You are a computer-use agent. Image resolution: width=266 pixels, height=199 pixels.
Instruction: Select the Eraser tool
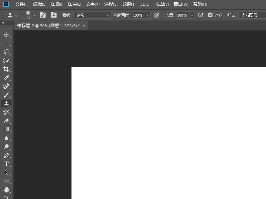[6, 121]
